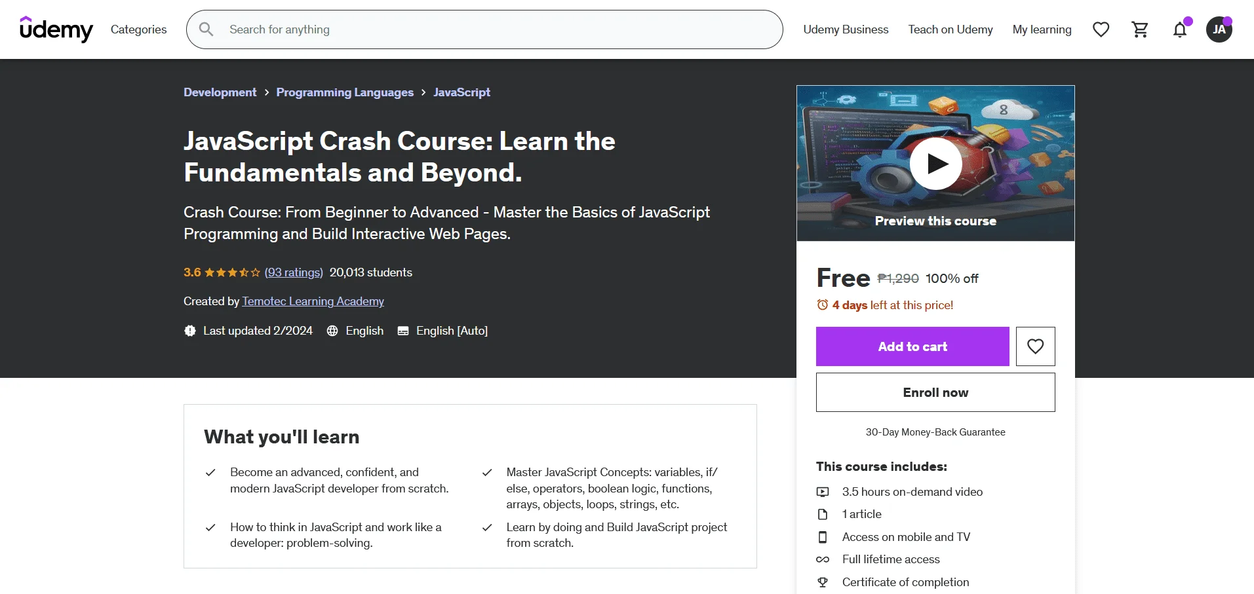Screen dimensions: 1254x594
Task: Click the course subtitle description
Action: click(x=446, y=223)
